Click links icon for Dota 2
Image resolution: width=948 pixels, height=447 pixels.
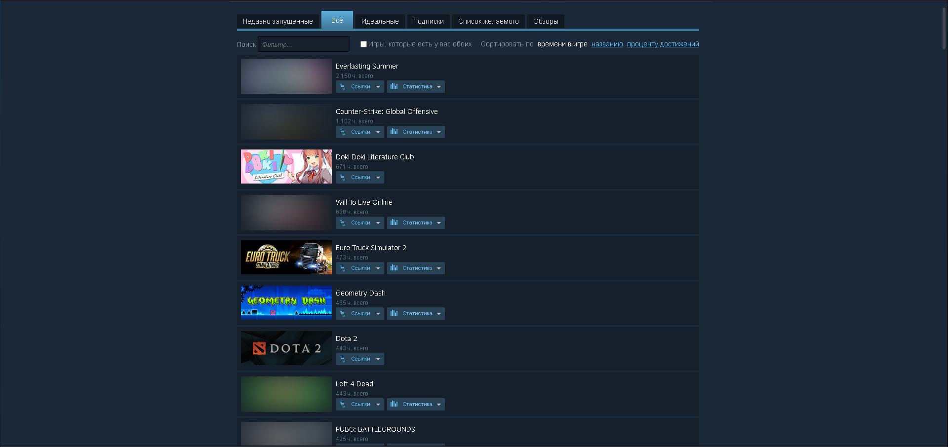coord(343,359)
